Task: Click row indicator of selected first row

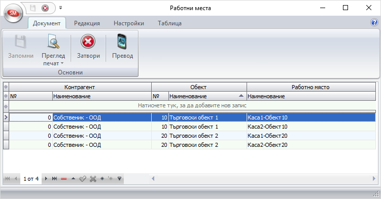Action: click(6, 117)
